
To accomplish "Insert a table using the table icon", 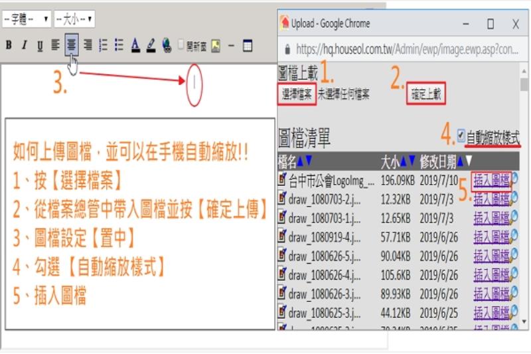I will point(248,46).
